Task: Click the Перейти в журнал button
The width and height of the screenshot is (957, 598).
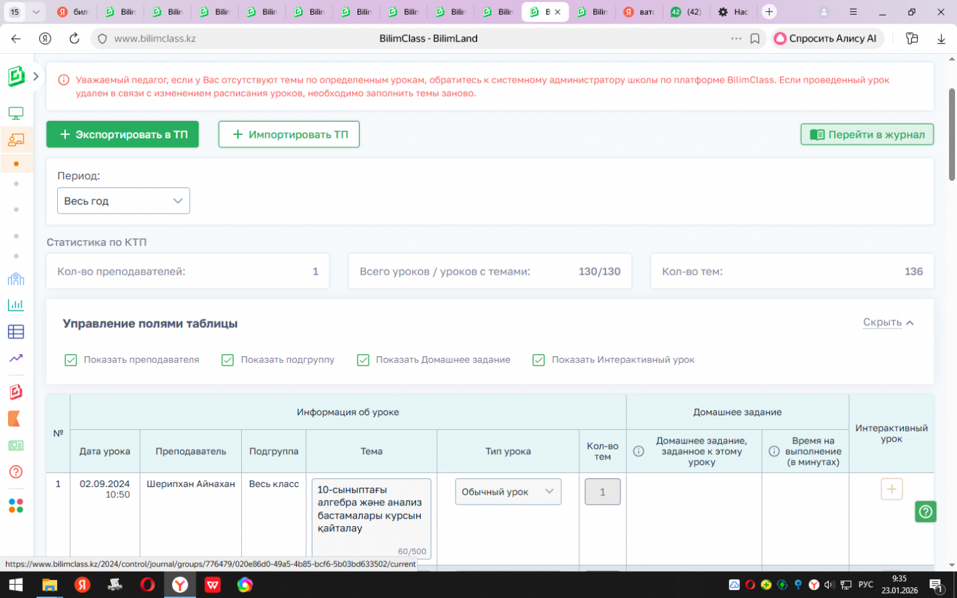Action: click(867, 134)
